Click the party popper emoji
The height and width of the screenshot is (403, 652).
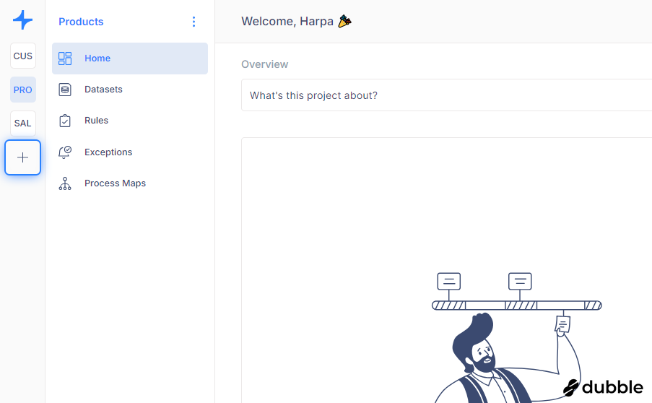pyautogui.click(x=344, y=21)
